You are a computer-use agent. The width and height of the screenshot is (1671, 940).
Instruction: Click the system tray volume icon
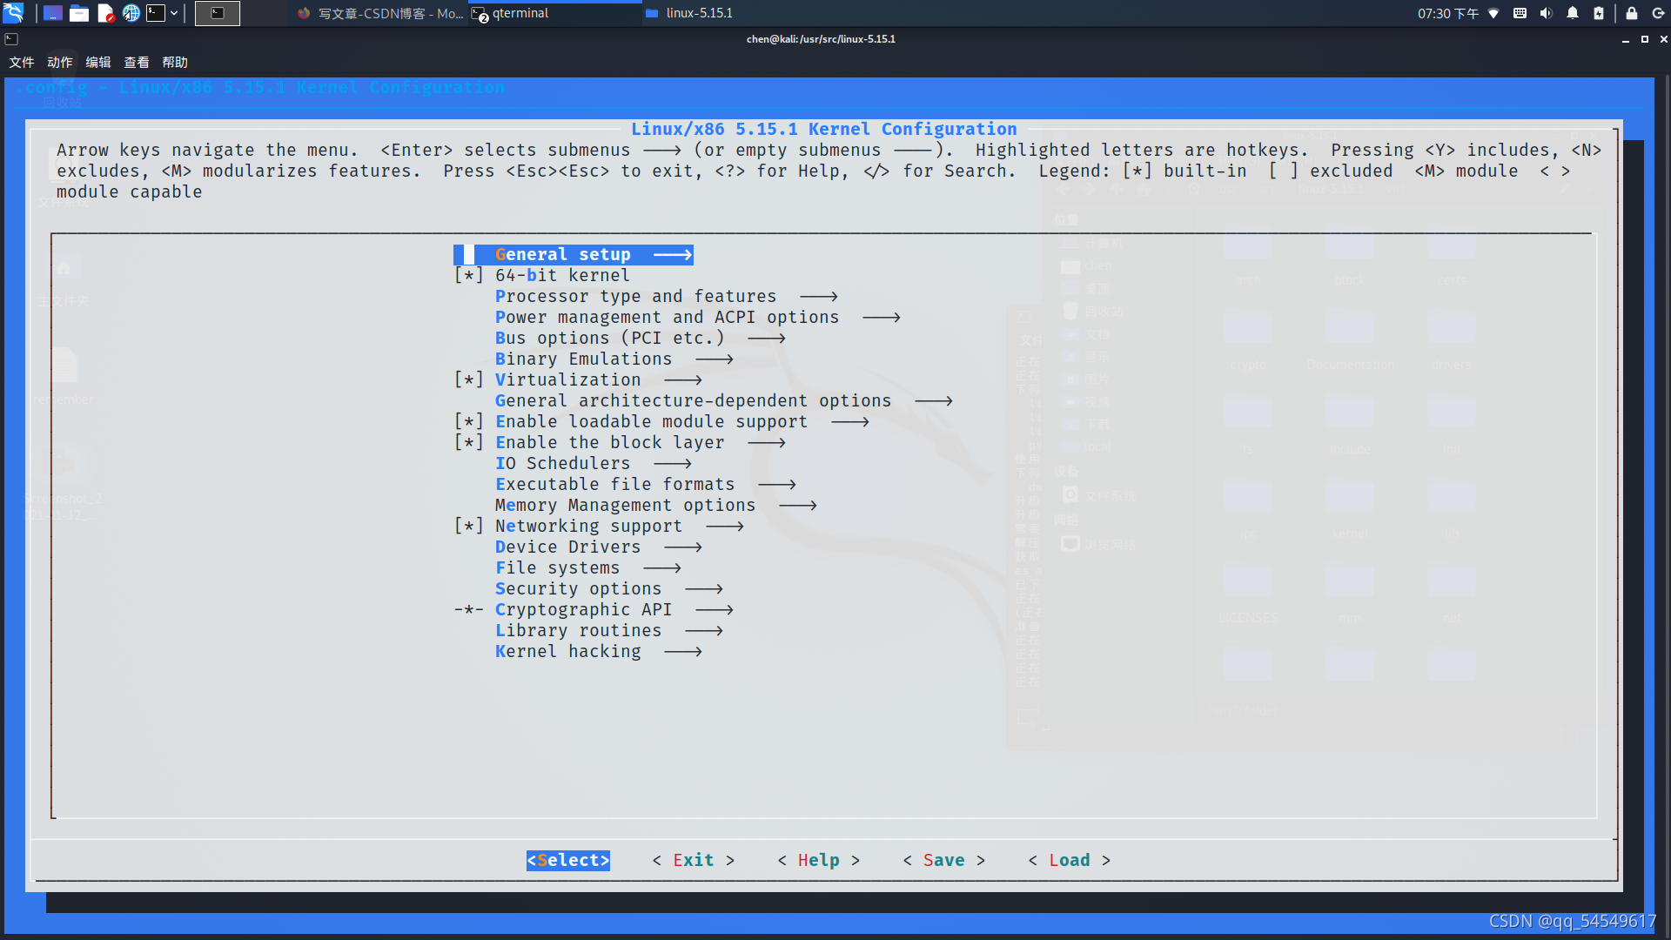(1547, 13)
